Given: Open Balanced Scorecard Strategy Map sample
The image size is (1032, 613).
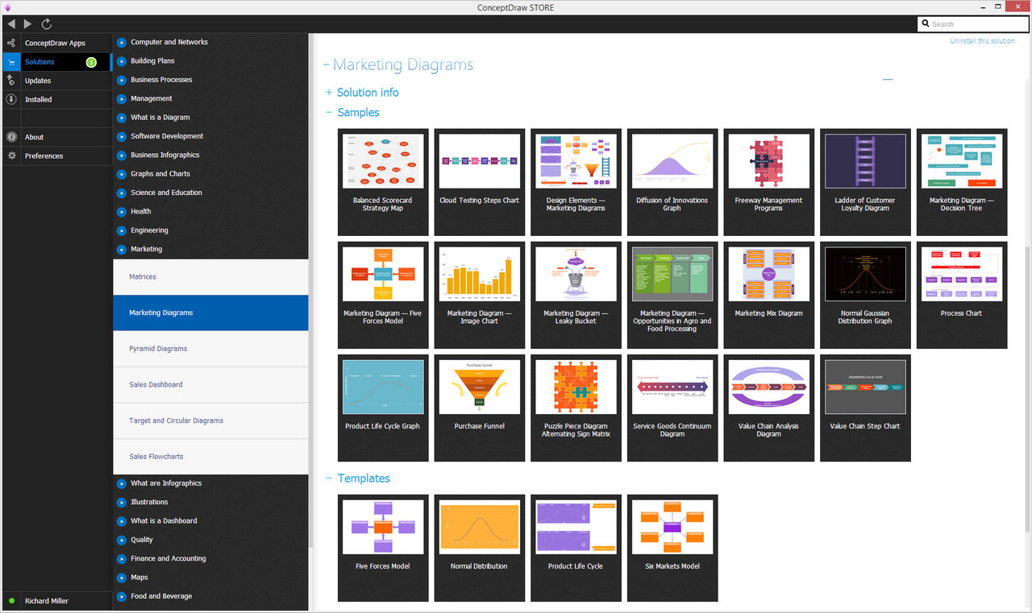Looking at the screenshot, I should pos(382,182).
